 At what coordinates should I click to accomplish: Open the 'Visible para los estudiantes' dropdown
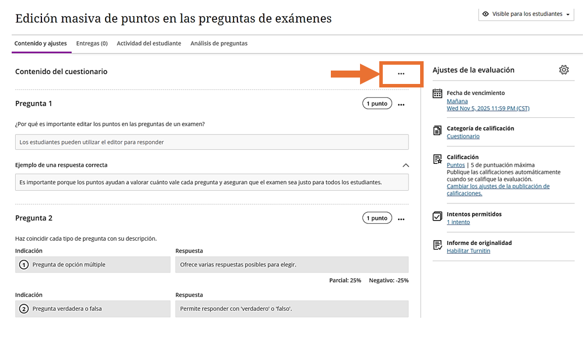(526, 14)
